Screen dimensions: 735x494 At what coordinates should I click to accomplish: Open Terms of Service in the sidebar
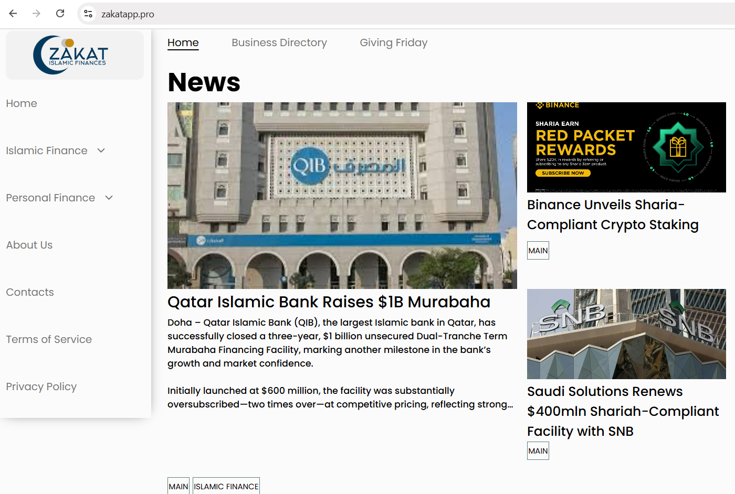(x=49, y=339)
